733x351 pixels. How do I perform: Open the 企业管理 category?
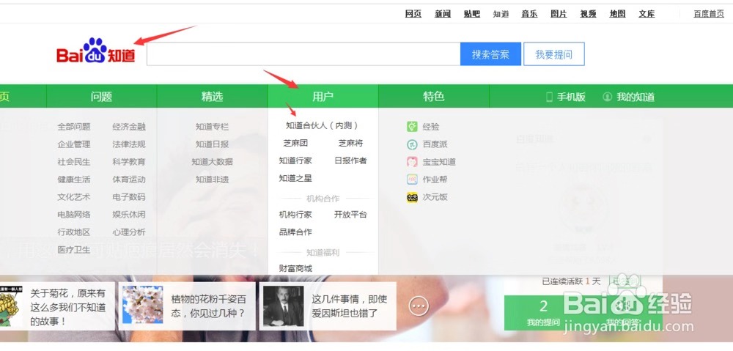coord(74,144)
